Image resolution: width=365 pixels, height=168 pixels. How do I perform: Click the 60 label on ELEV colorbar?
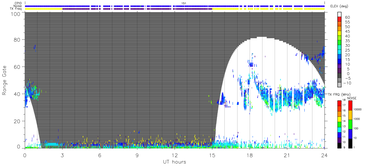click(347, 17)
